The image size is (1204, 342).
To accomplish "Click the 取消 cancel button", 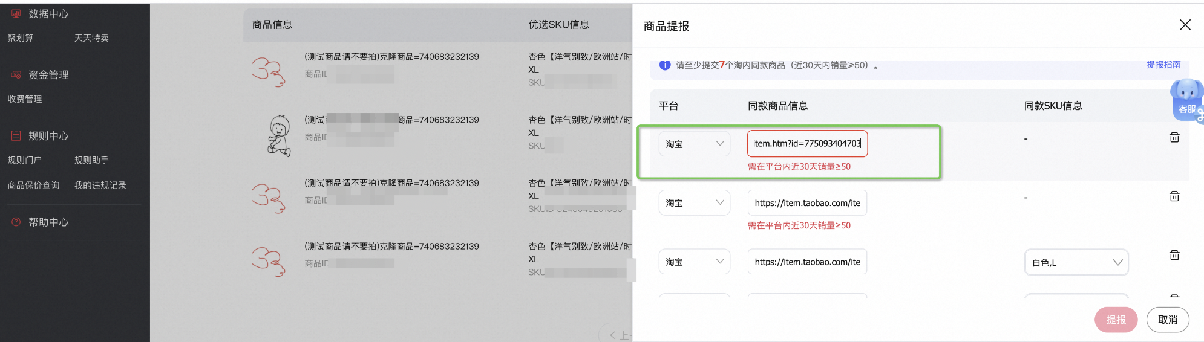I will click(x=1168, y=320).
